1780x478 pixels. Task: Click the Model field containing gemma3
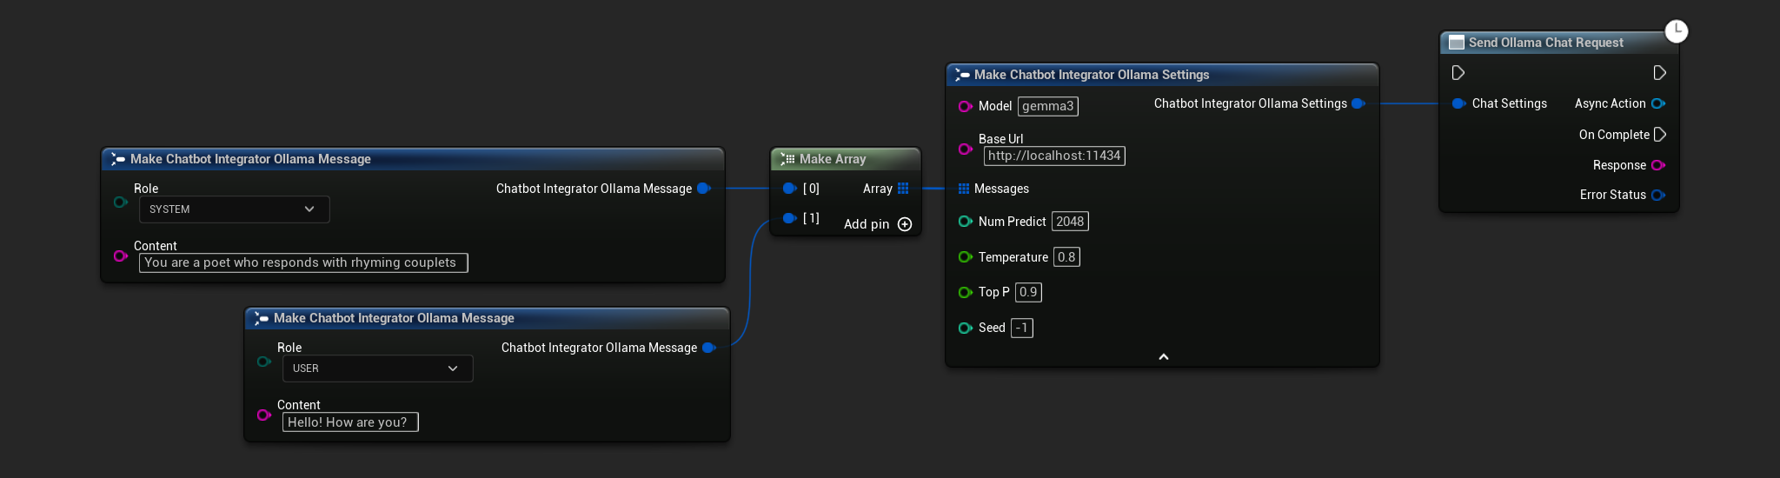pyautogui.click(x=1047, y=106)
